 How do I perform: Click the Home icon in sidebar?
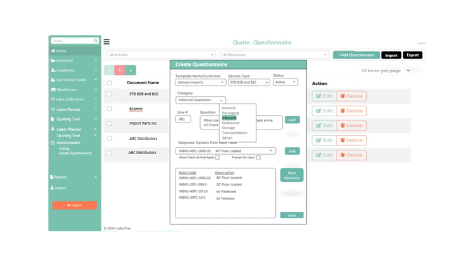[53, 51]
